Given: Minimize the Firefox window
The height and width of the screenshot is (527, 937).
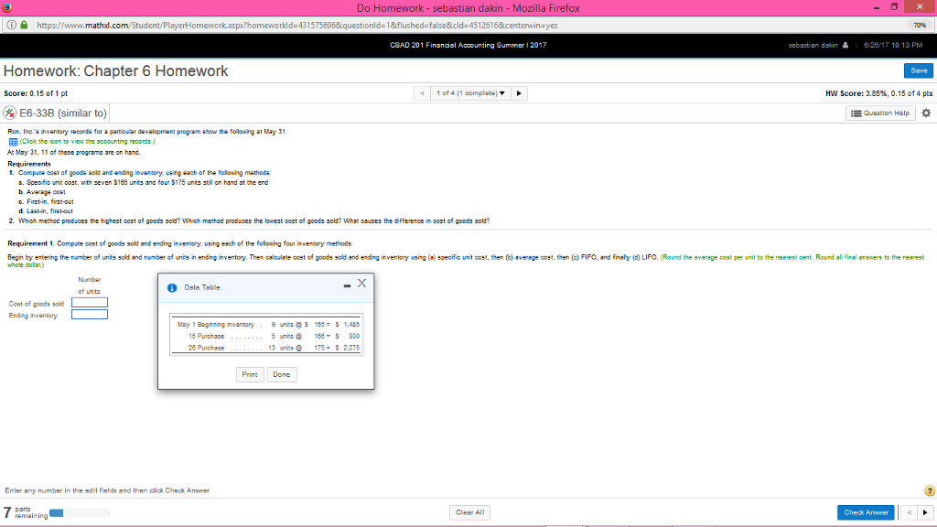Looking at the screenshot, I should [876, 7].
